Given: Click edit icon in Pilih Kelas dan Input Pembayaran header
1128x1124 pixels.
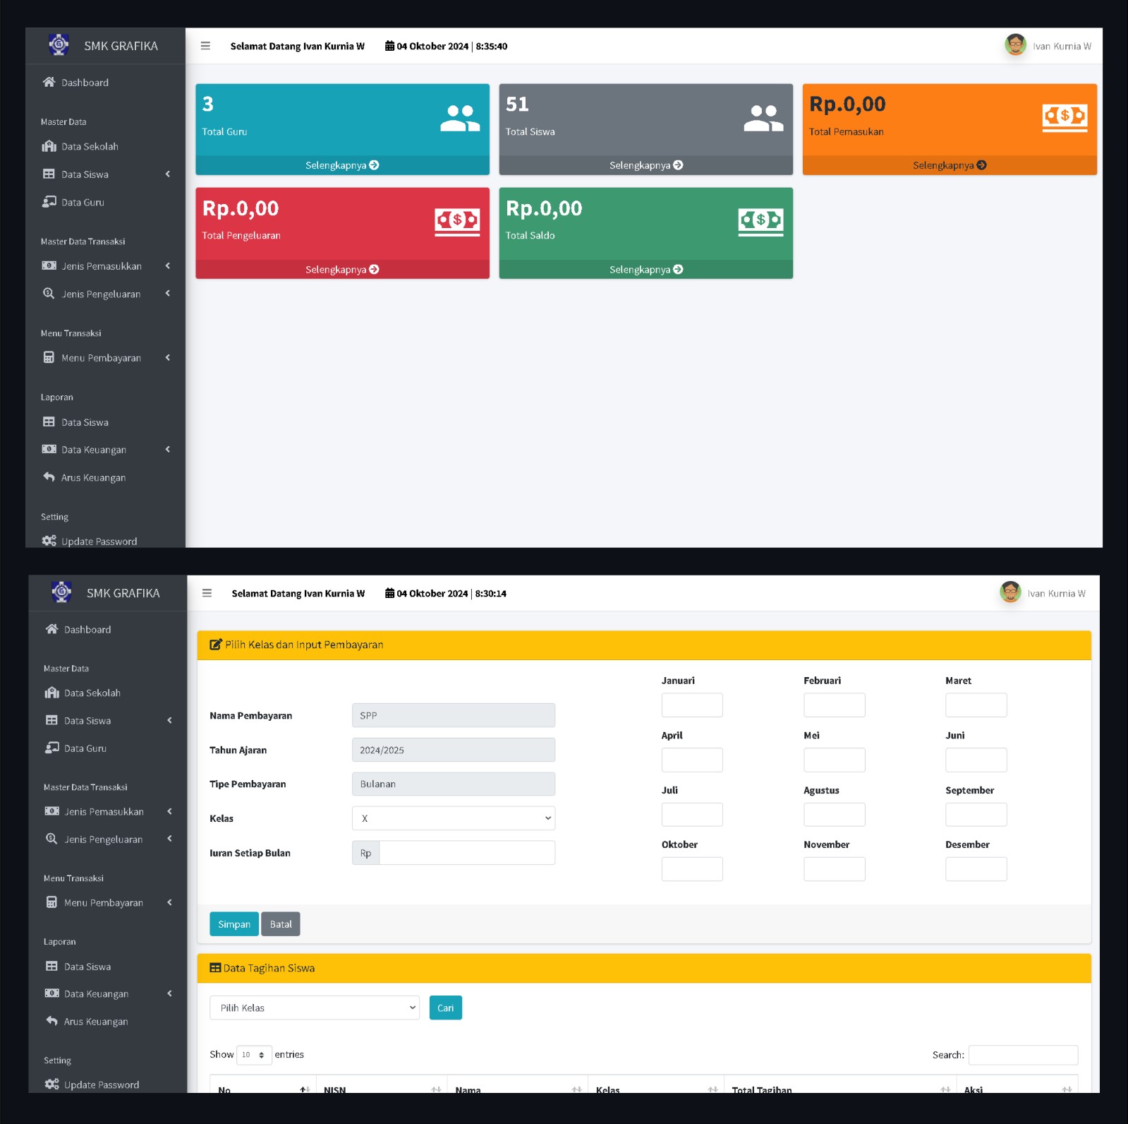Looking at the screenshot, I should 216,645.
